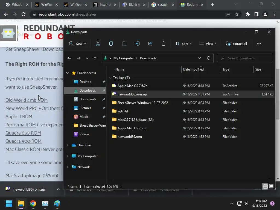Click Extract all button
This screenshot has width=280, height=210.
237,43
